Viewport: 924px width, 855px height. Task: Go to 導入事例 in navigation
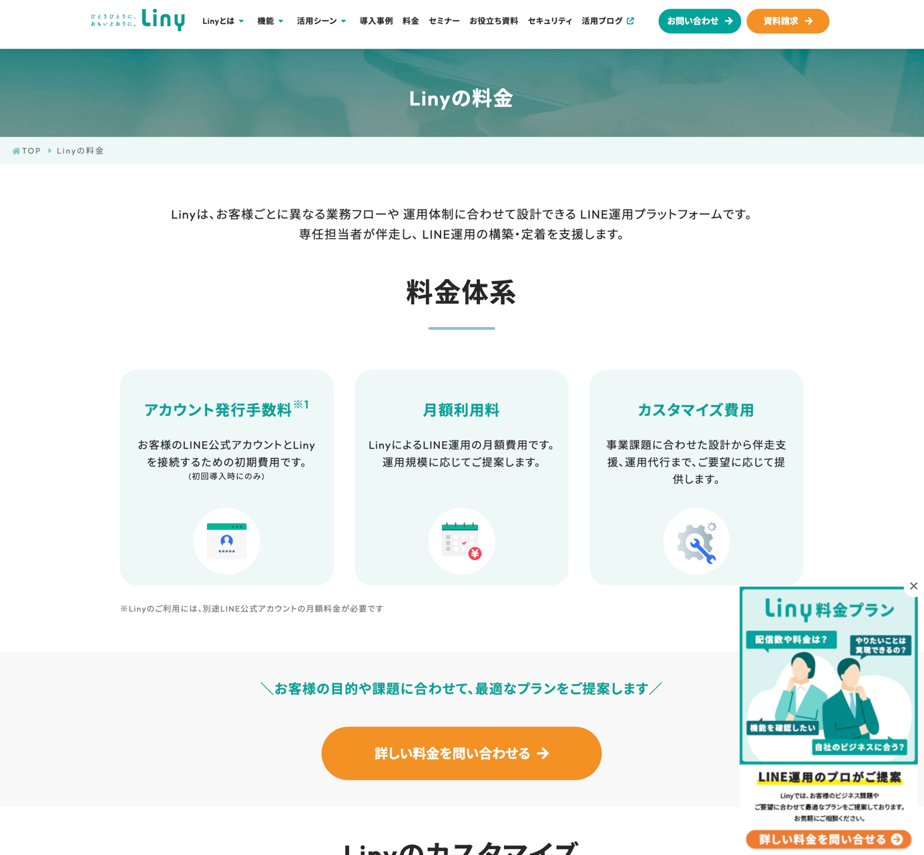click(x=376, y=21)
